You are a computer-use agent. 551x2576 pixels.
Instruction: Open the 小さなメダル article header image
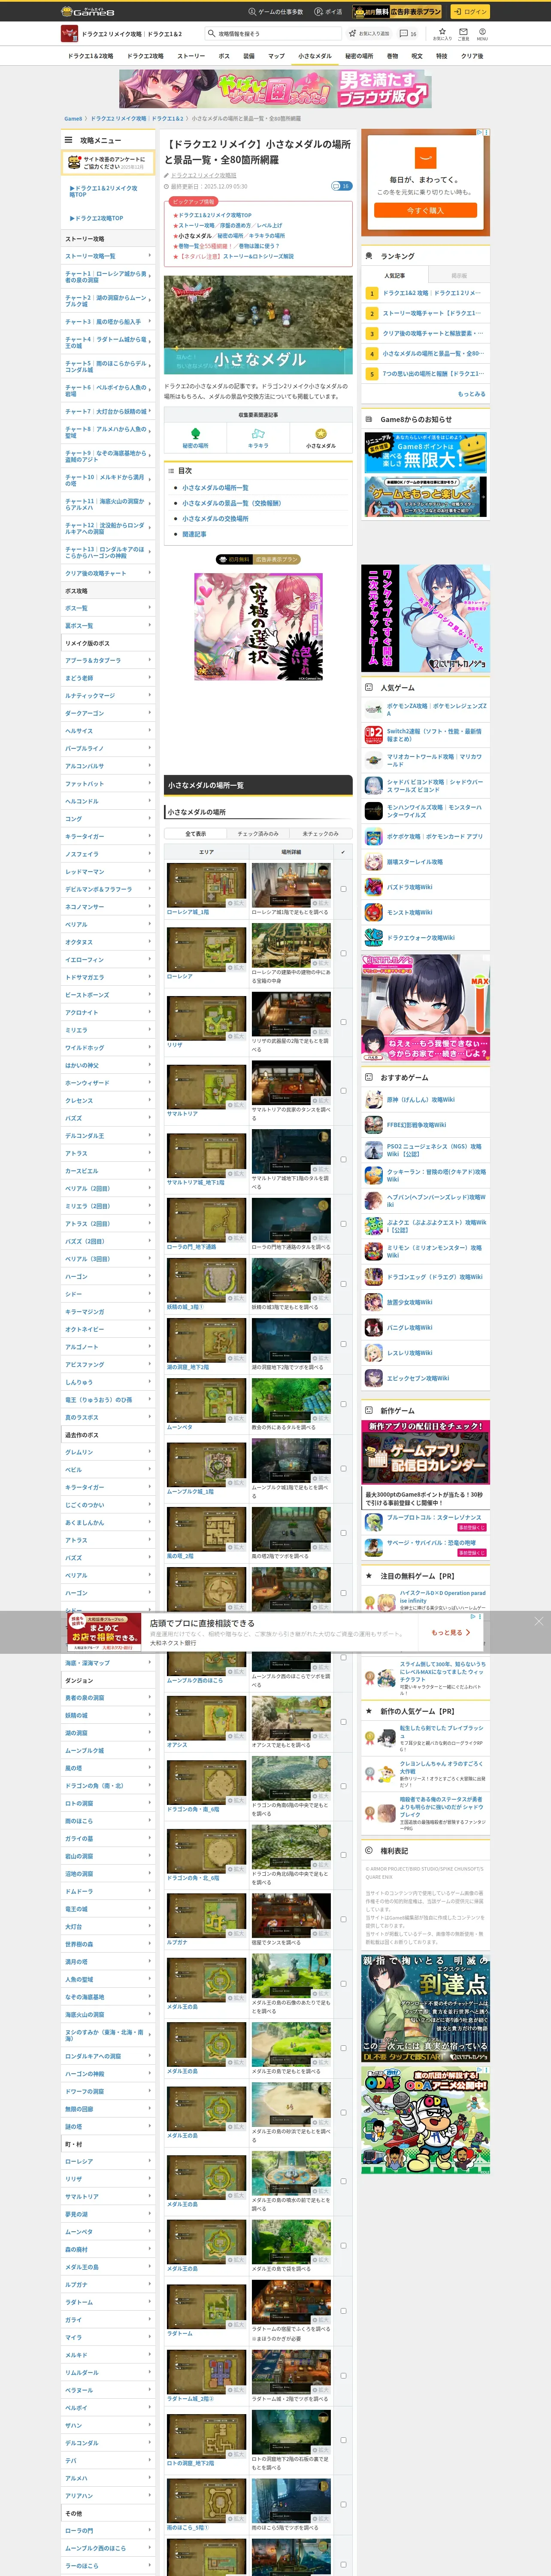(x=258, y=324)
